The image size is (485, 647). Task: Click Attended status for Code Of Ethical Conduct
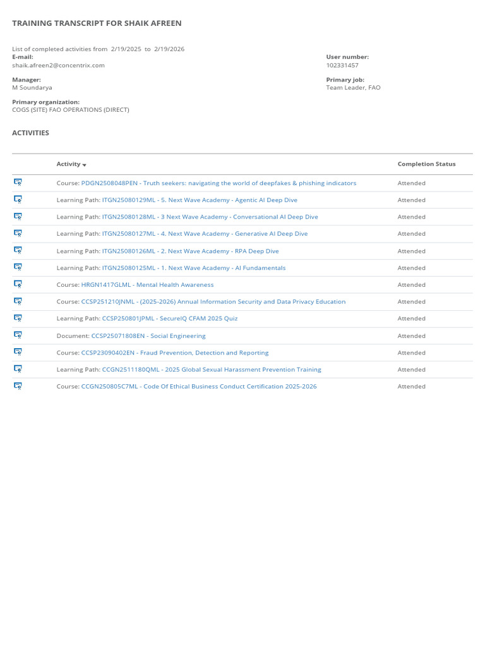click(x=411, y=386)
